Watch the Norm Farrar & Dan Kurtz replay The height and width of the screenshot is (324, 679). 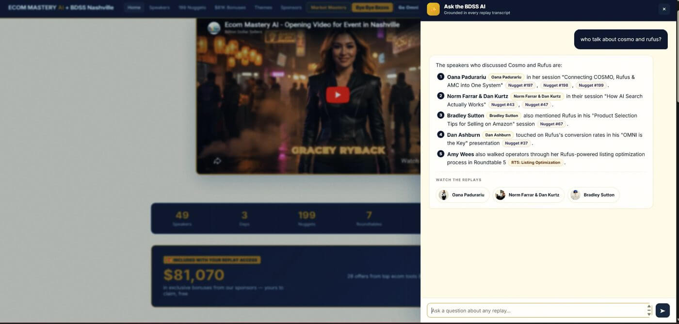(528, 195)
